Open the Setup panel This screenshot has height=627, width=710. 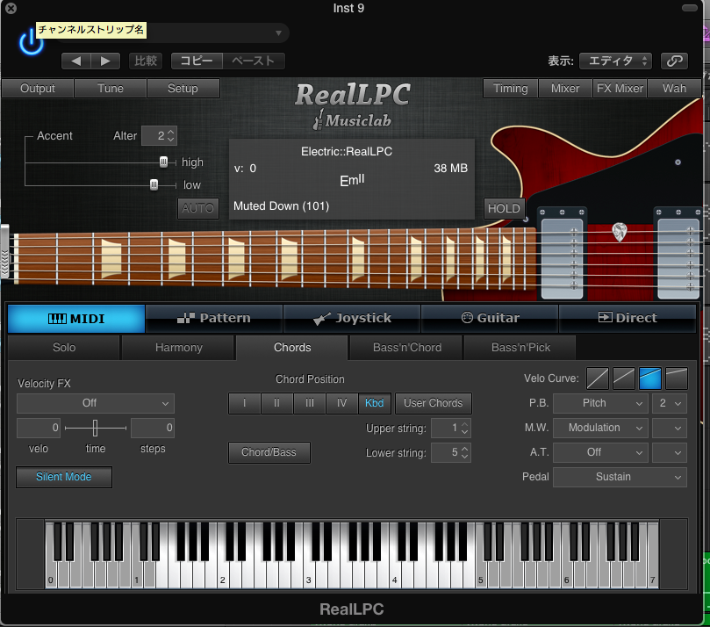[183, 89]
